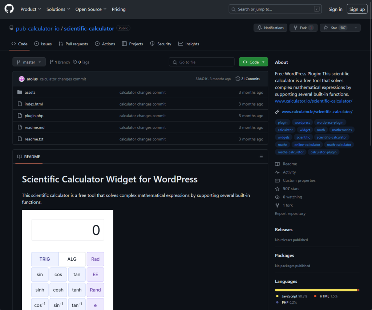Click the readme.md file icon

20,127
